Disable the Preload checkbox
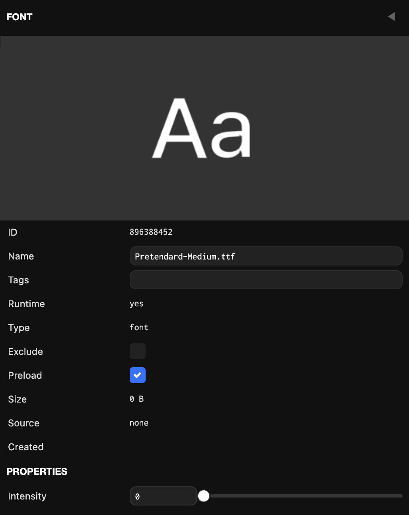Viewport: 409px width, 515px height. [x=137, y=375]
